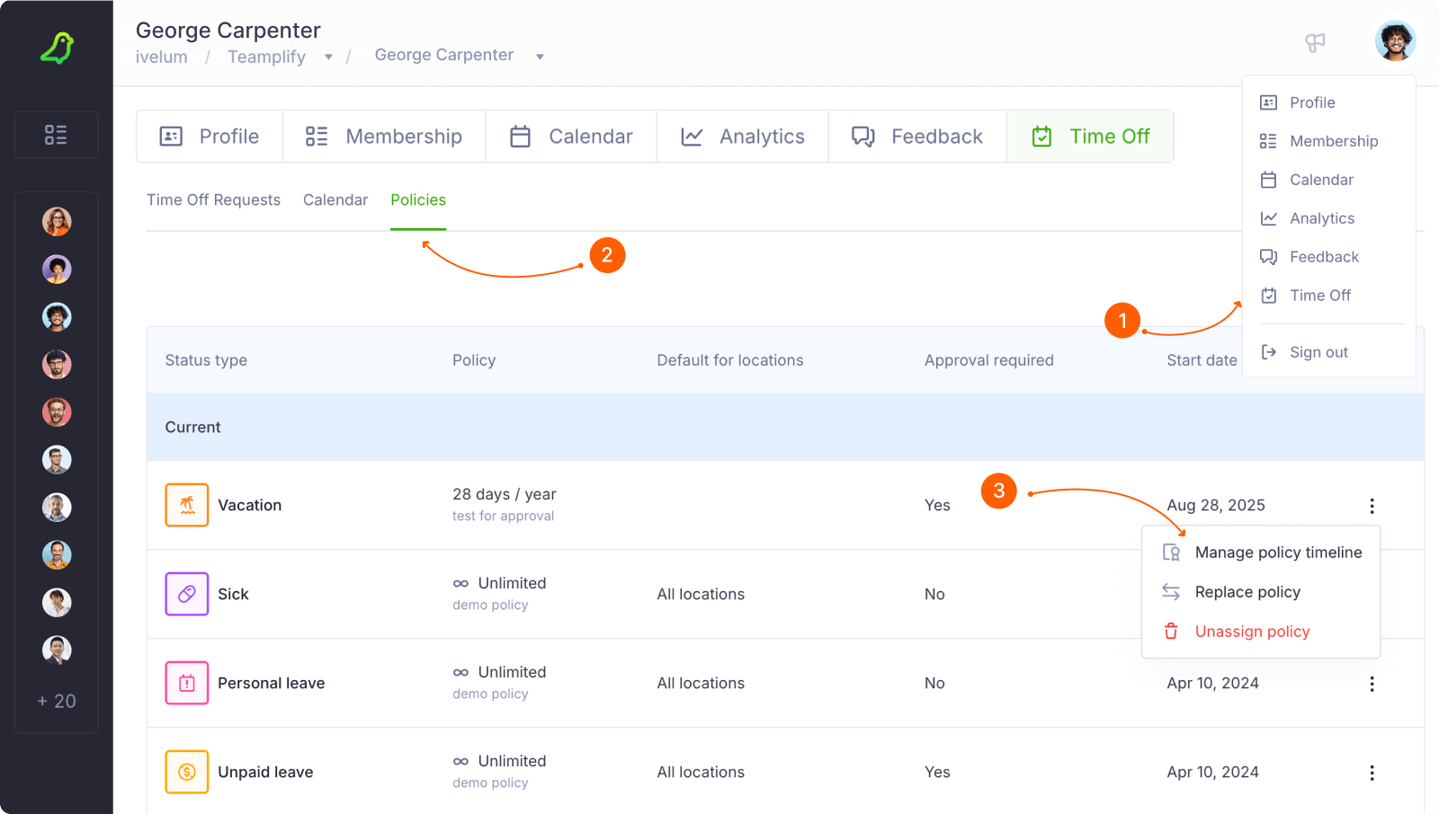Click the ivelum breadcrumb link
The width and height of the screenshot is (1439, 814).
(162, 57)
